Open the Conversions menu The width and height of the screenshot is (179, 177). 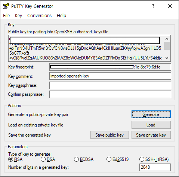(39, 16)
